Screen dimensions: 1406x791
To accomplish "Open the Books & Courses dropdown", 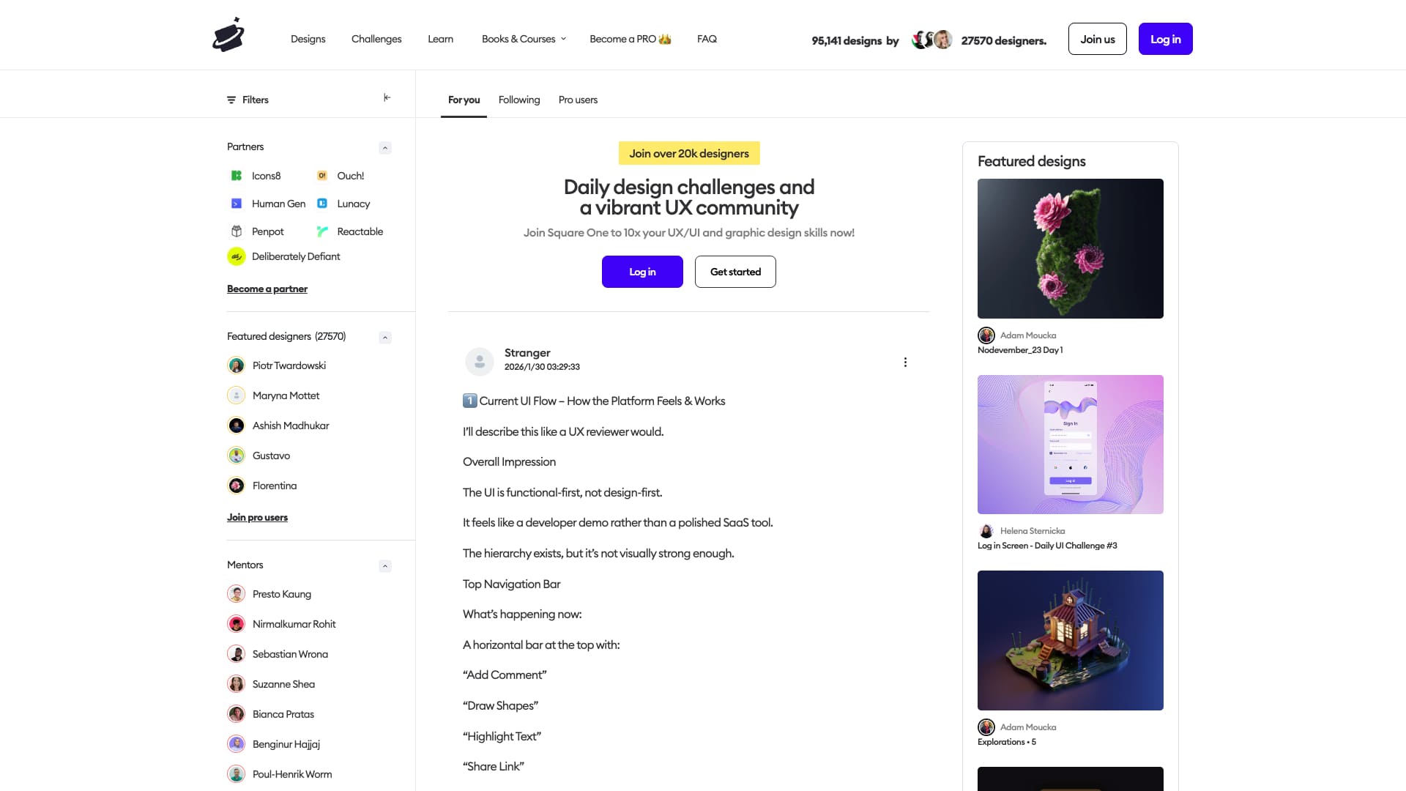I will (524, 39).
